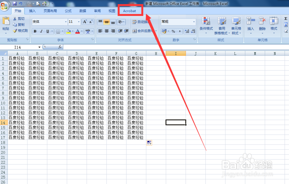
Task: Switch to the 审阅 tab
Action: tap(97, 11)
